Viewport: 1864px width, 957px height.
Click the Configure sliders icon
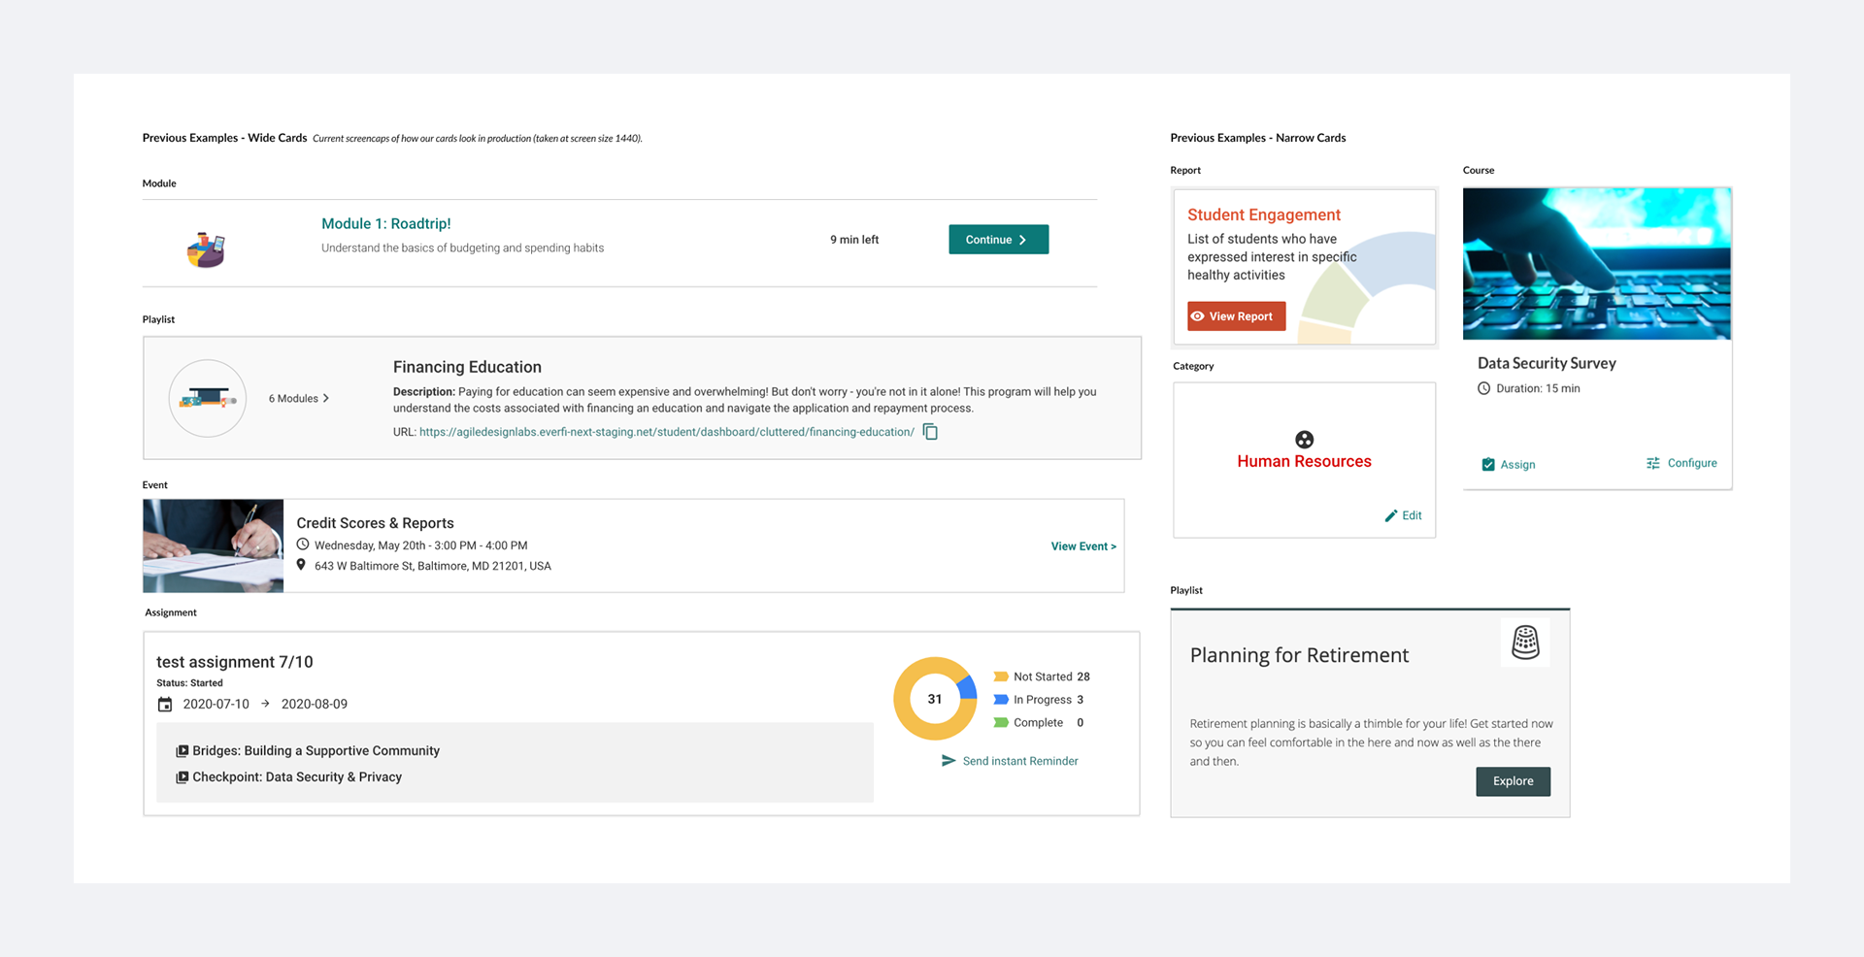(x=1653, y=463)
